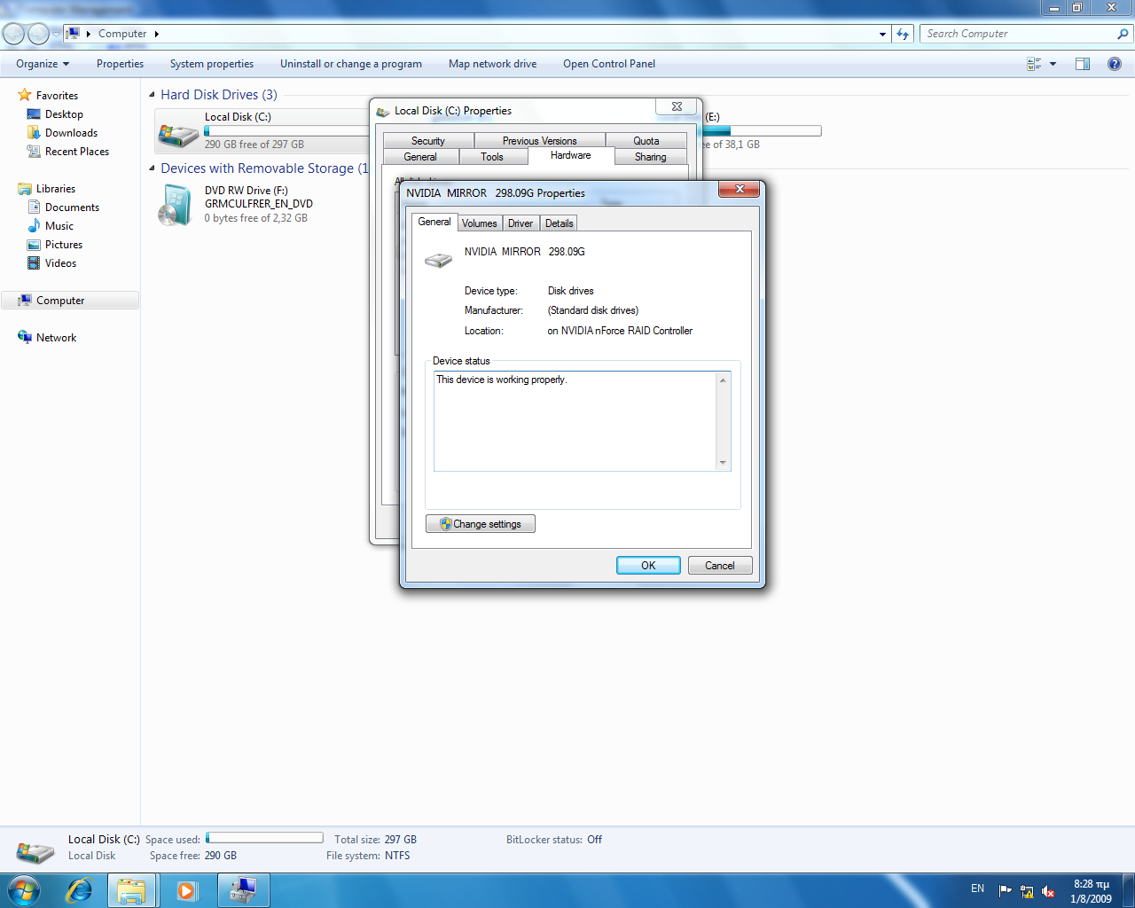Launch Internet Explorer from taskbar

tap(79, 890)
